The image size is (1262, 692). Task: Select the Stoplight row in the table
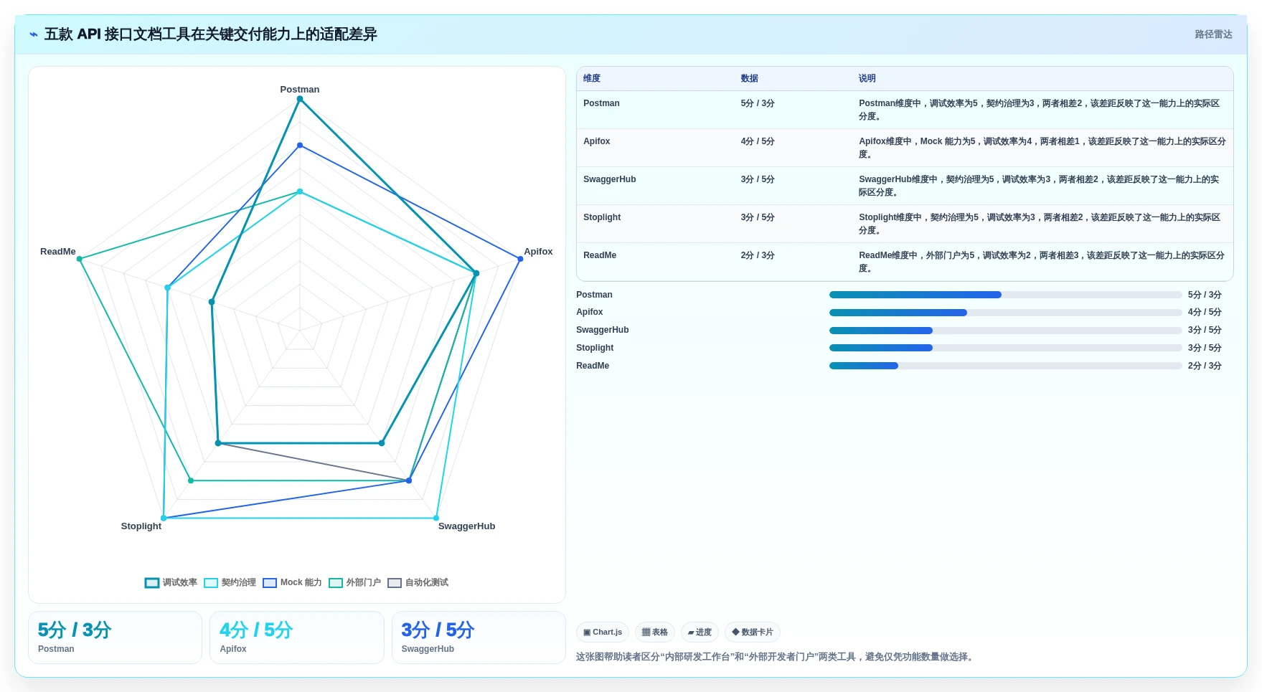pos(905,224)
